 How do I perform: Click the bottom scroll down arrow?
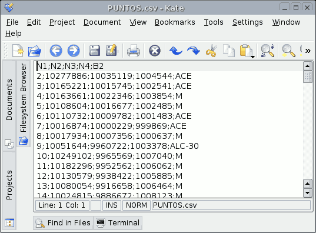(308, 192)
